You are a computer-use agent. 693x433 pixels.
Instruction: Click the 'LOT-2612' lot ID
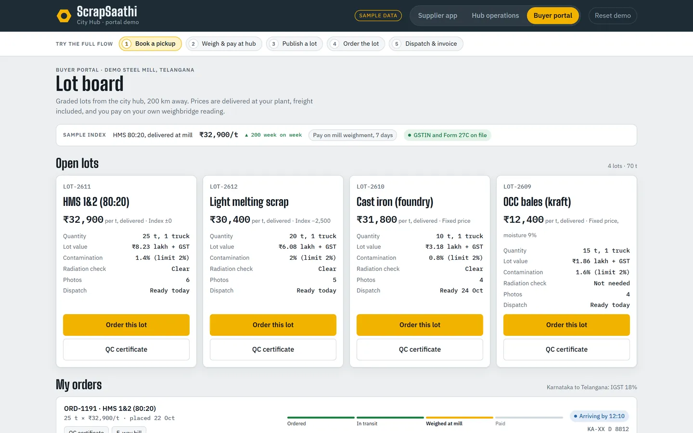point(224,187)
